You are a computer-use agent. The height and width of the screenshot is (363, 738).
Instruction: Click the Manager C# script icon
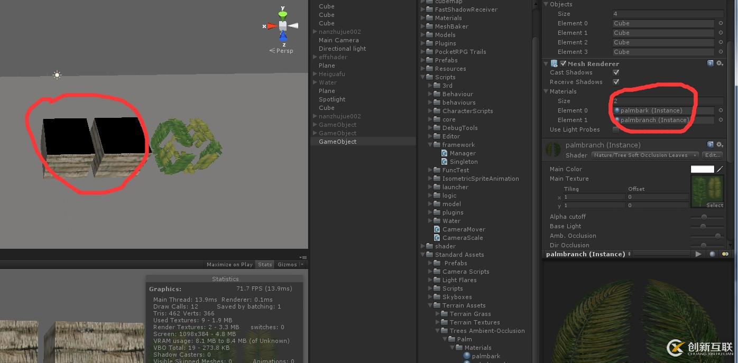coord(446,153)
